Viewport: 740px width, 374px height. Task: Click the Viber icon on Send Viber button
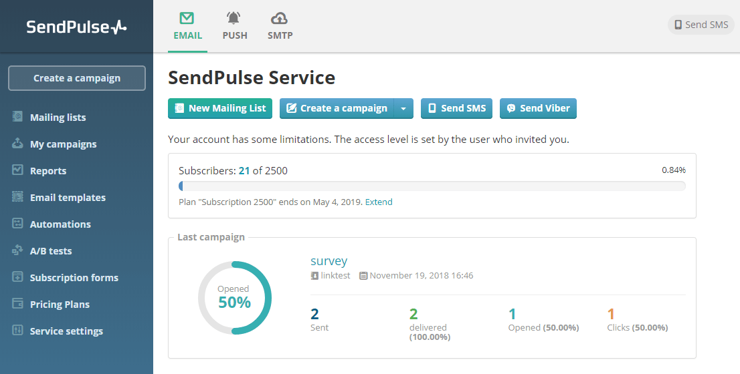tap(511, 108)
